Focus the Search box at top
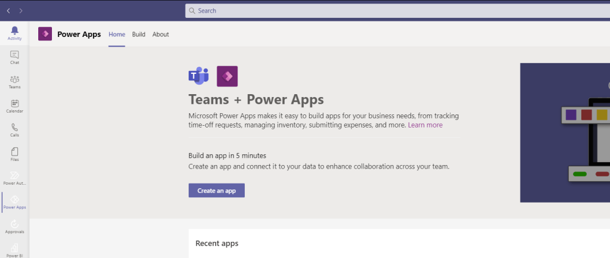 (394, 11)
